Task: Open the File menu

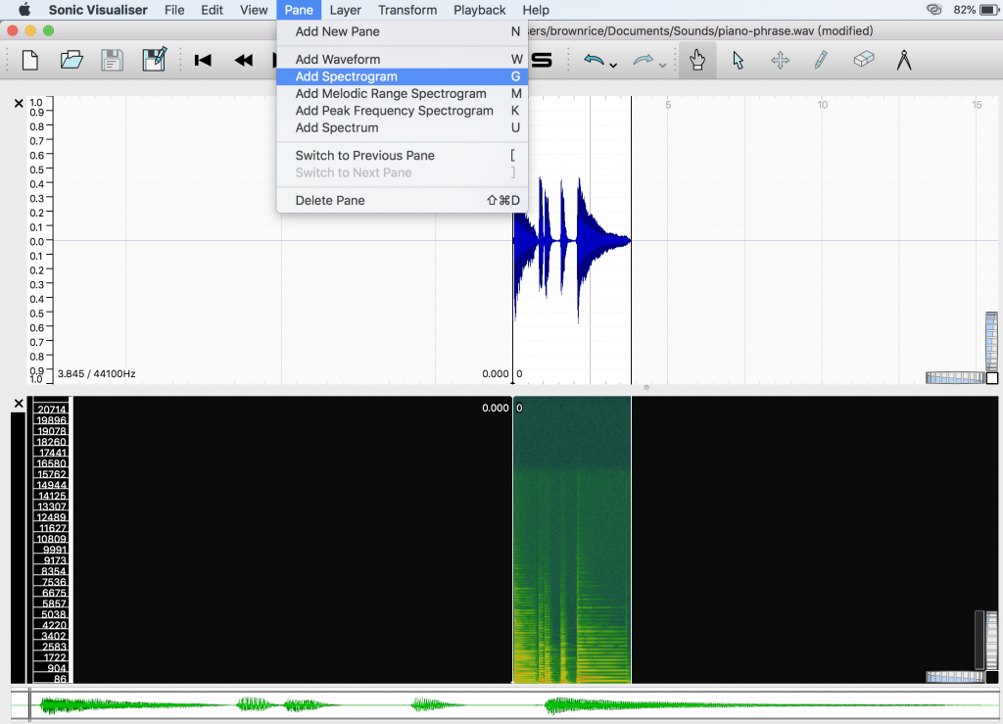Action: 174,10
